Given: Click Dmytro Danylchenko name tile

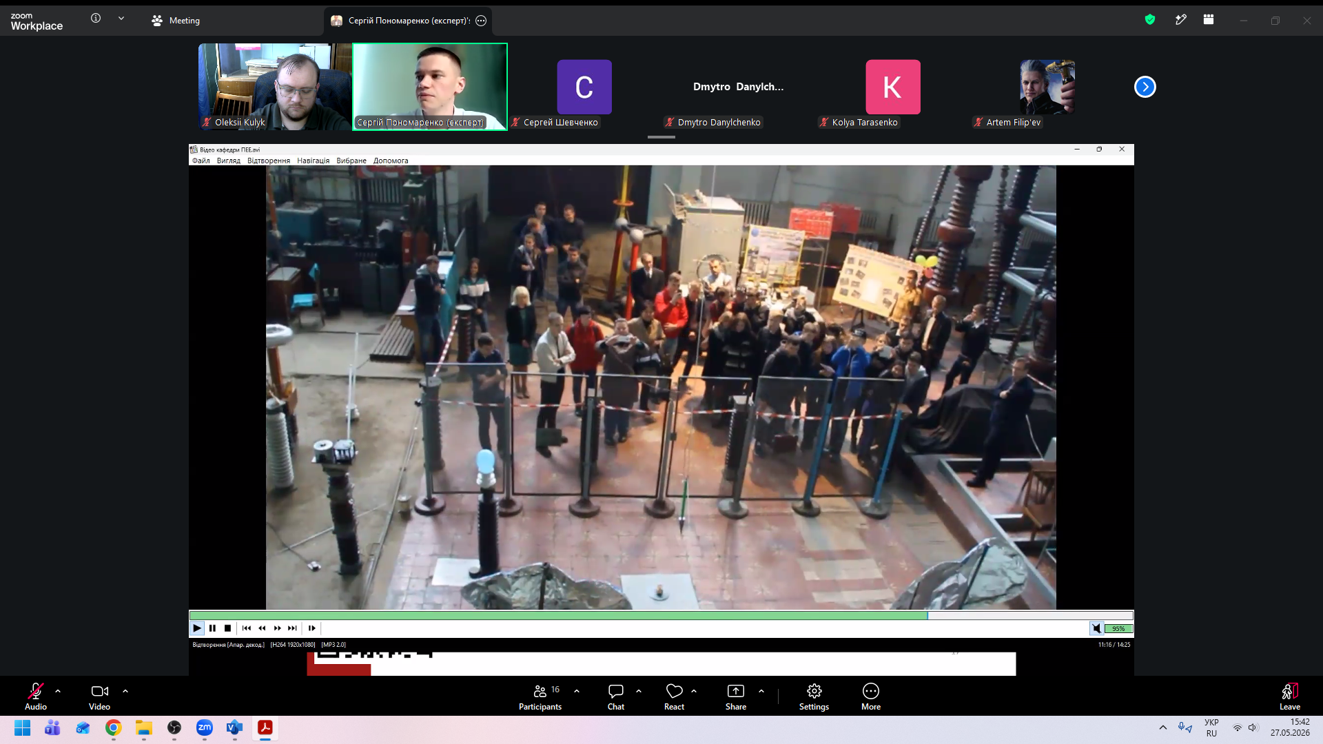Looking at the screenshot, I should (x=739, y=87).
